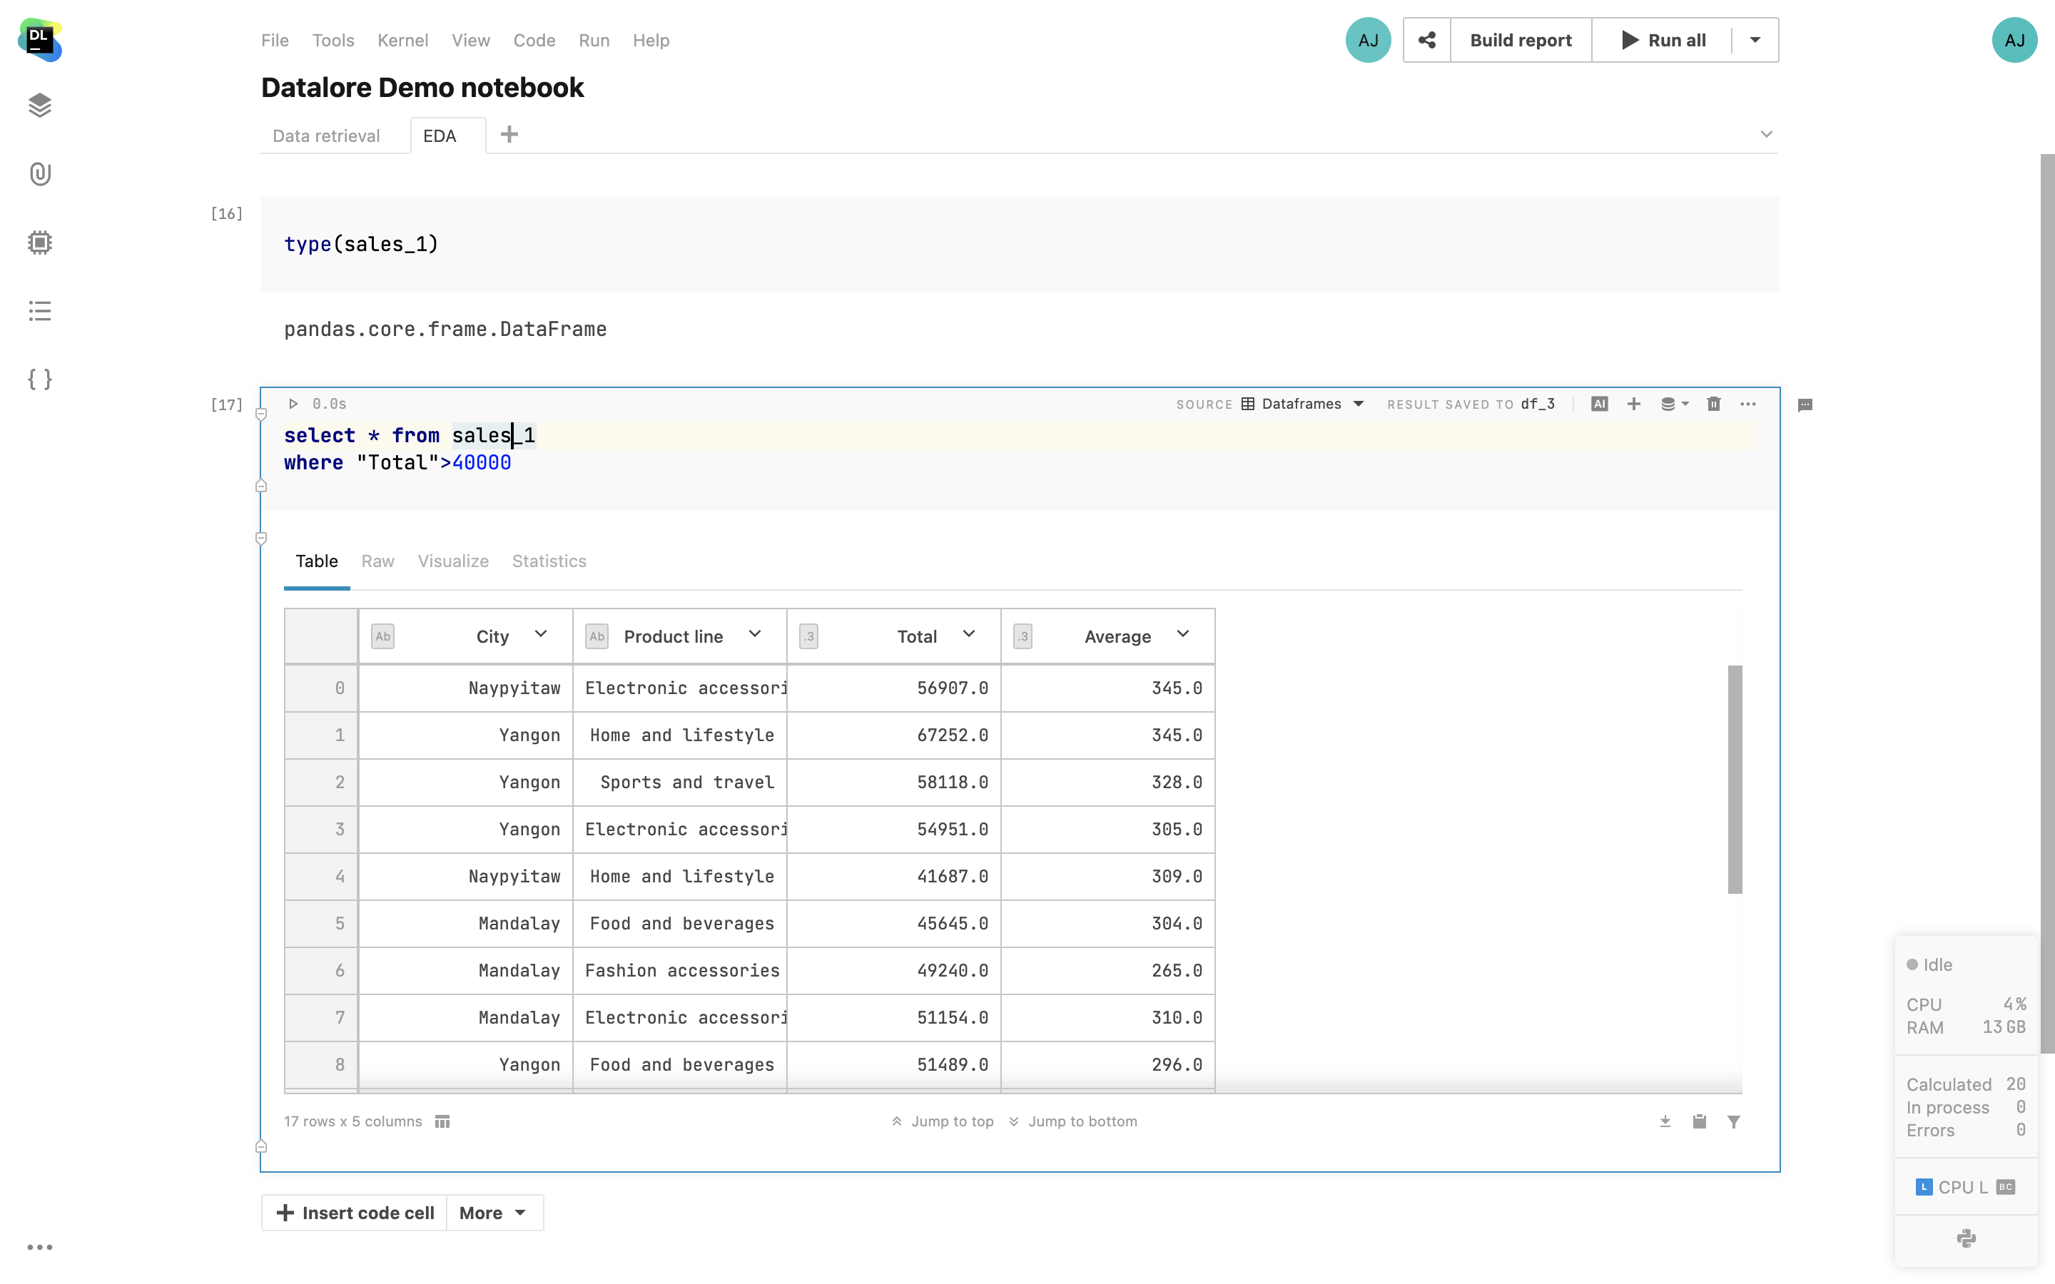Open the machine/CPU settings sidebar icon

click(40, 243)
